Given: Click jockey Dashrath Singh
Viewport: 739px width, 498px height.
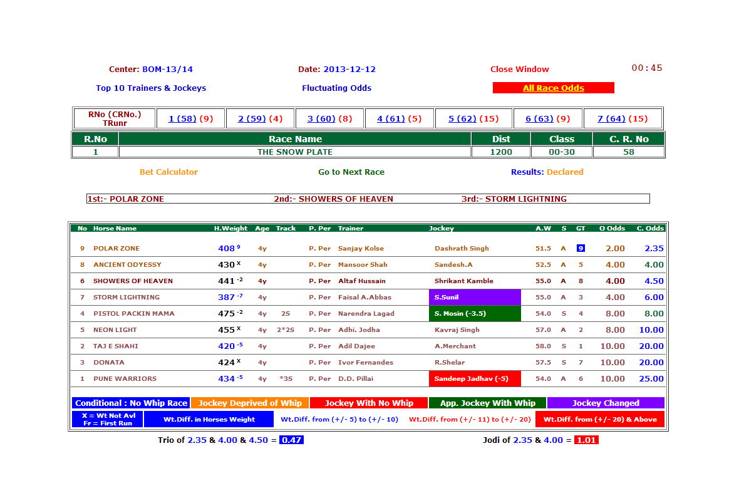Looking at the screenshot, I should [x=462, y=249].
